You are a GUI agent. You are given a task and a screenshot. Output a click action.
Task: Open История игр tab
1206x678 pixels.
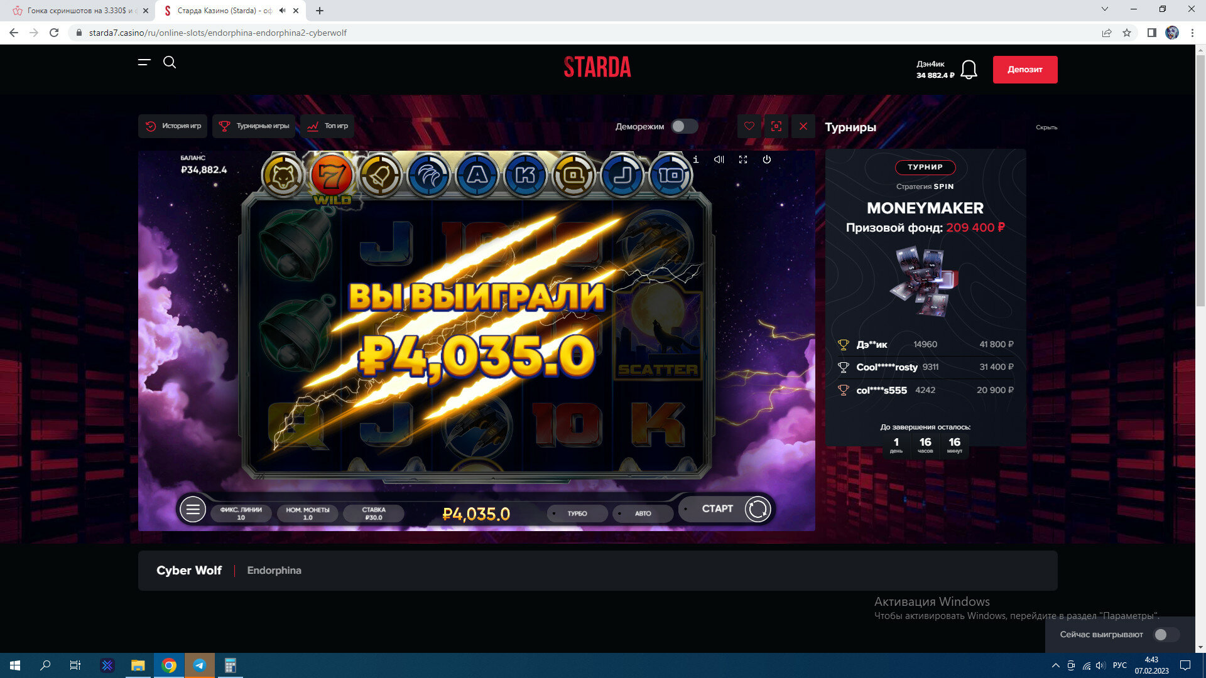point(173,126)
